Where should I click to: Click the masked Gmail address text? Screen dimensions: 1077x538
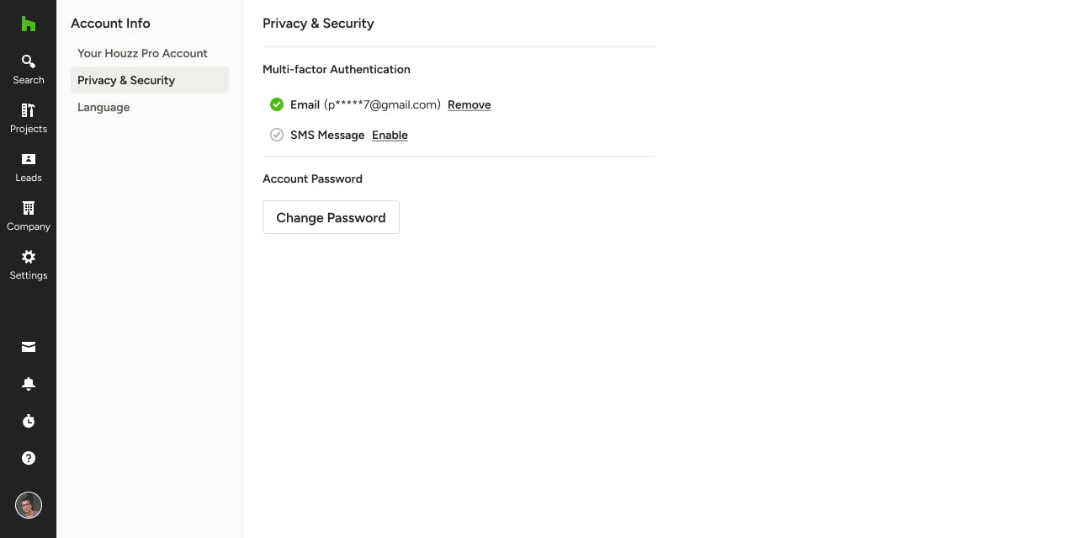coord(382,104)
